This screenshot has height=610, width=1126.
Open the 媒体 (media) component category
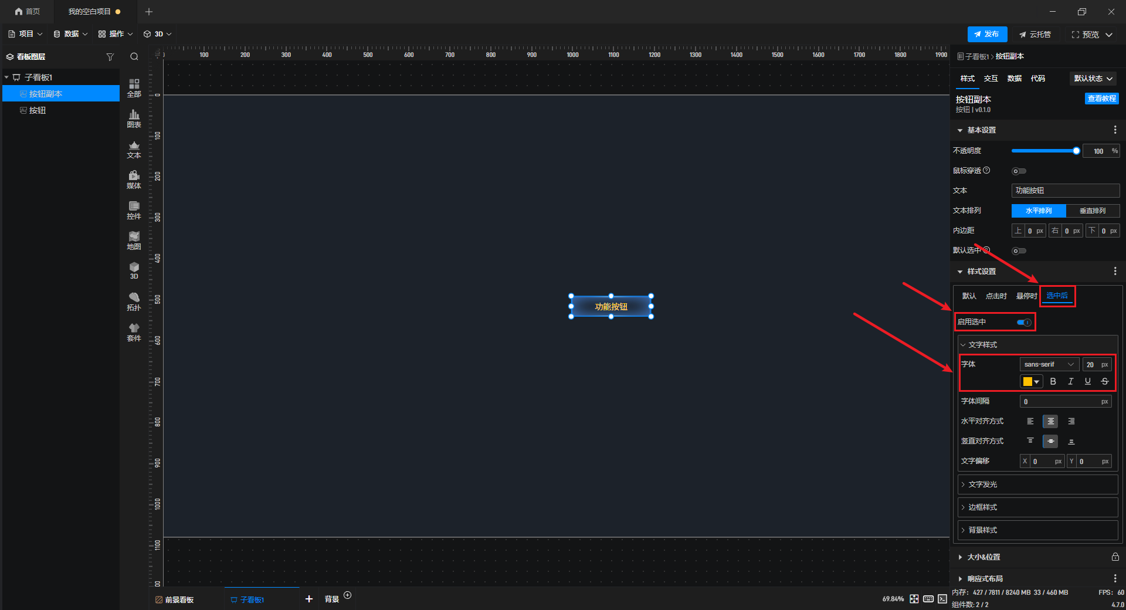pyautogui.click(x=134, y=179)
